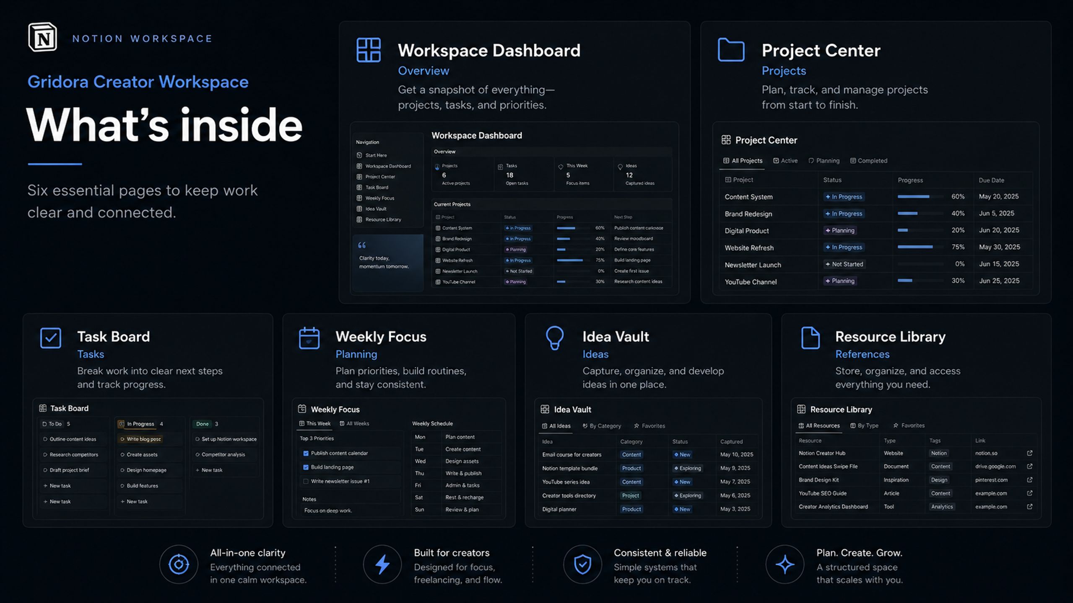The width and height of the screenshot is (1073, 603).
Task: Open the By Category tab in Idea Vault
Action: coord(601,426)
